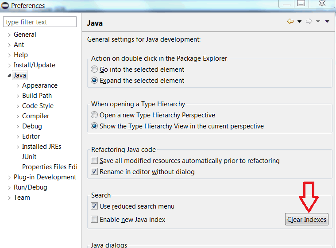This screenshot has height=248, width=336.
Task: Click the forward navigation arrow icon
Action: click(x=309, y=21)
